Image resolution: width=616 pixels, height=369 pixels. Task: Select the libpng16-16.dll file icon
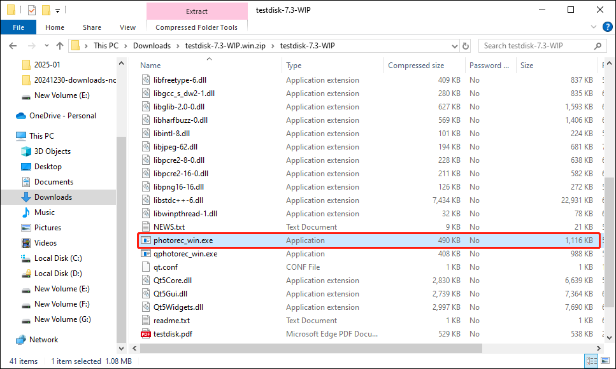point(146,187)
